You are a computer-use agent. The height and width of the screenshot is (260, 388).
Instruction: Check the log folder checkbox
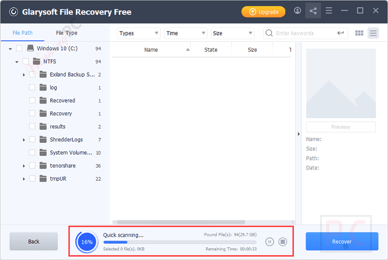tap(32, 88)
